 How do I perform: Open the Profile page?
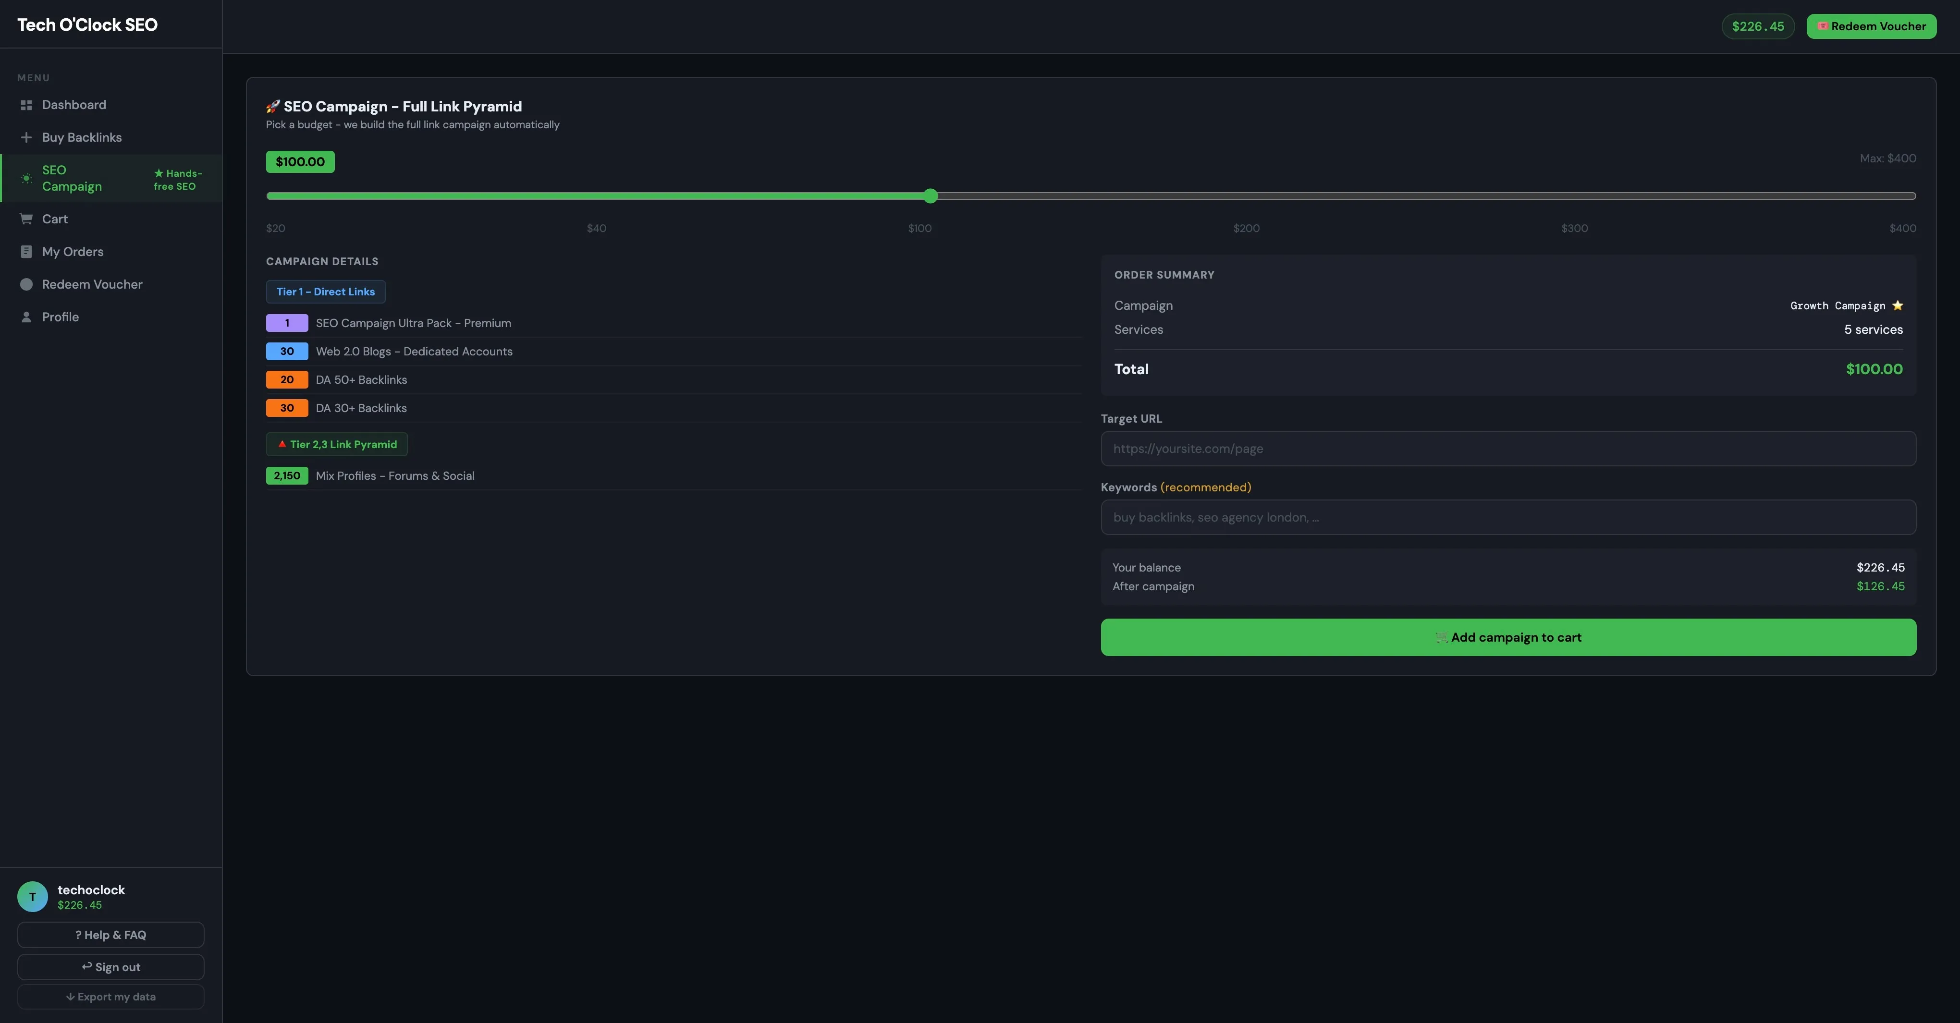tap(111, 317)
